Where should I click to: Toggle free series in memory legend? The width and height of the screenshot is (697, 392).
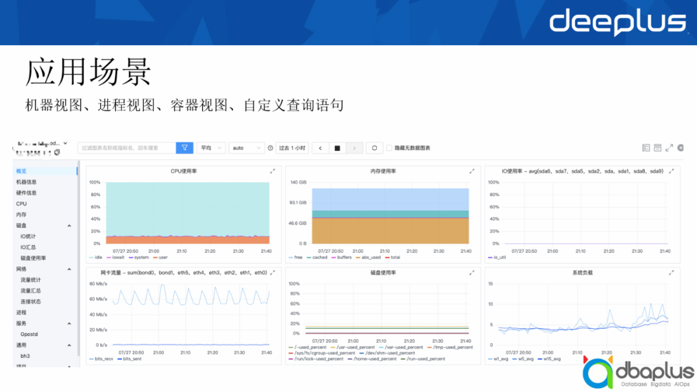click(296, 257)
